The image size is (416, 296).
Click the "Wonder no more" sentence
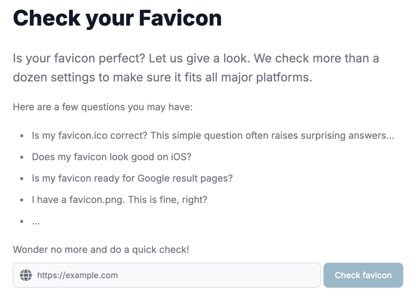click(101, 249)
